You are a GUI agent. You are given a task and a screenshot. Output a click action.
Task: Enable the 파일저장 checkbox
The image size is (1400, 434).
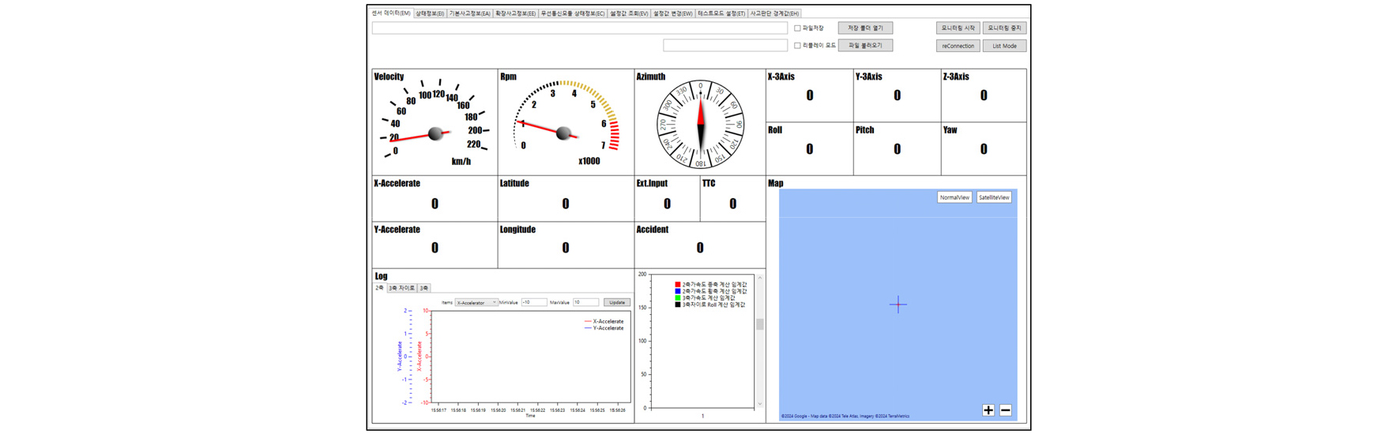coord(797,28)
